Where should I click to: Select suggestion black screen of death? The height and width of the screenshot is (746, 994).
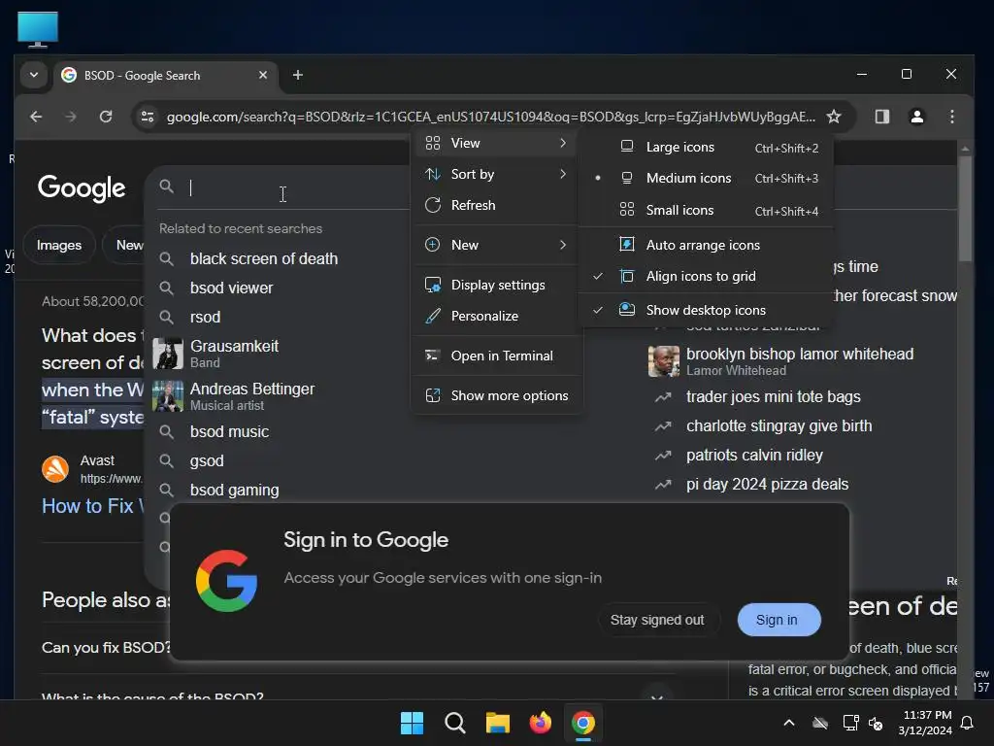[264, 258]
